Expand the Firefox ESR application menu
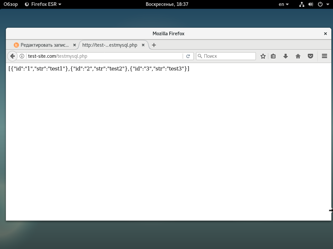 click(x=43, y=4)
